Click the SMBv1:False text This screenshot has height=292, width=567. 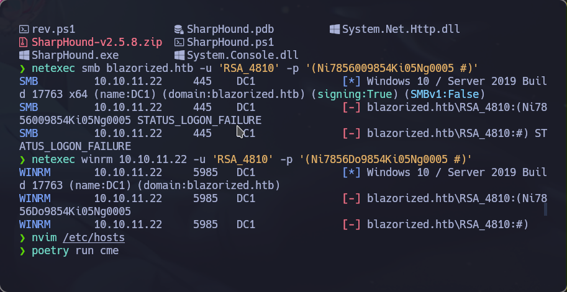(445, 94)
